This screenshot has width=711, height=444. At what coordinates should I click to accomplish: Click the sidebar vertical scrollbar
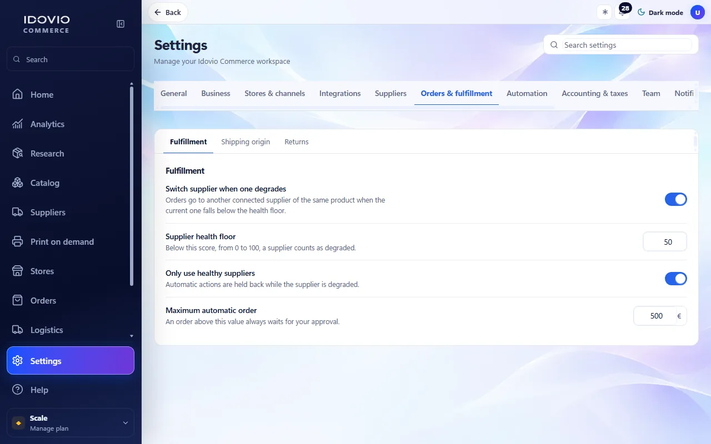tap(132, 186)
